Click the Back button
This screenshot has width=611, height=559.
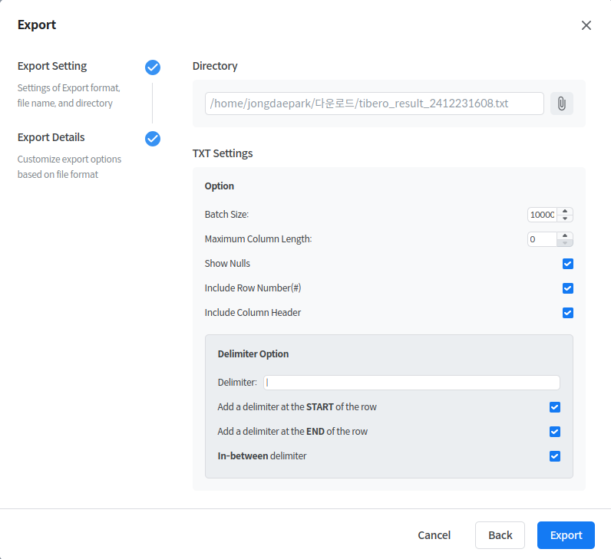pyautogui.click(x=500, y=535)
